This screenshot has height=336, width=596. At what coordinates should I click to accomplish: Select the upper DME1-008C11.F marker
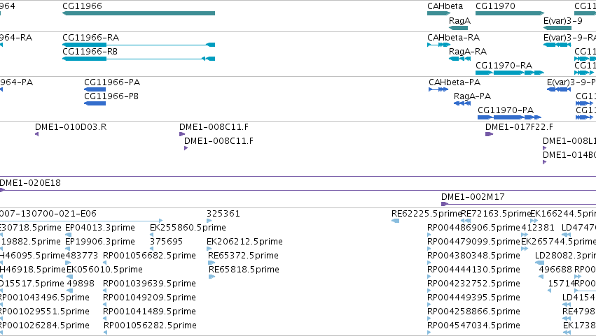[x=182, y=134]
